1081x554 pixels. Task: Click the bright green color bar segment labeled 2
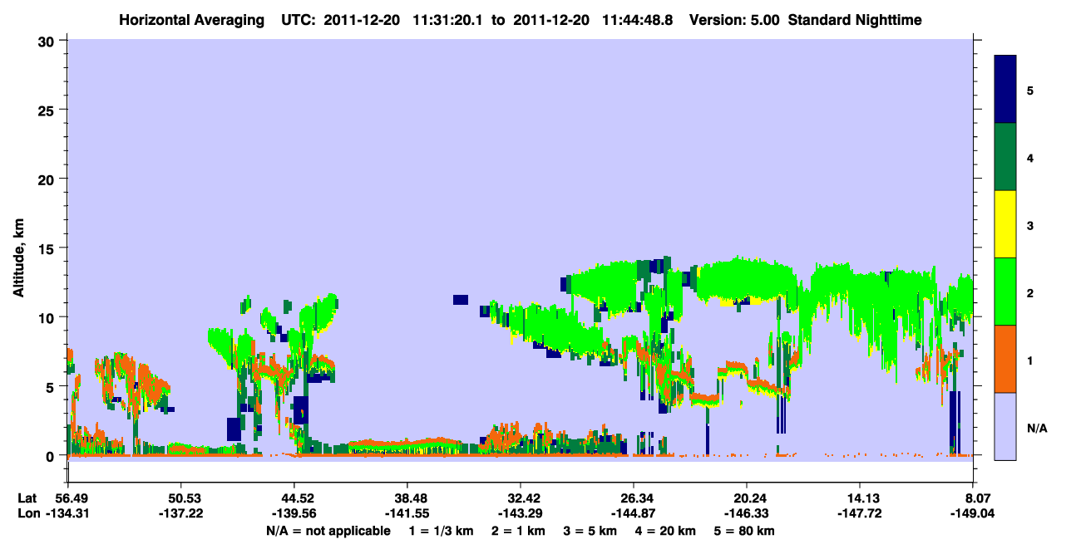tap(1005, 291)
